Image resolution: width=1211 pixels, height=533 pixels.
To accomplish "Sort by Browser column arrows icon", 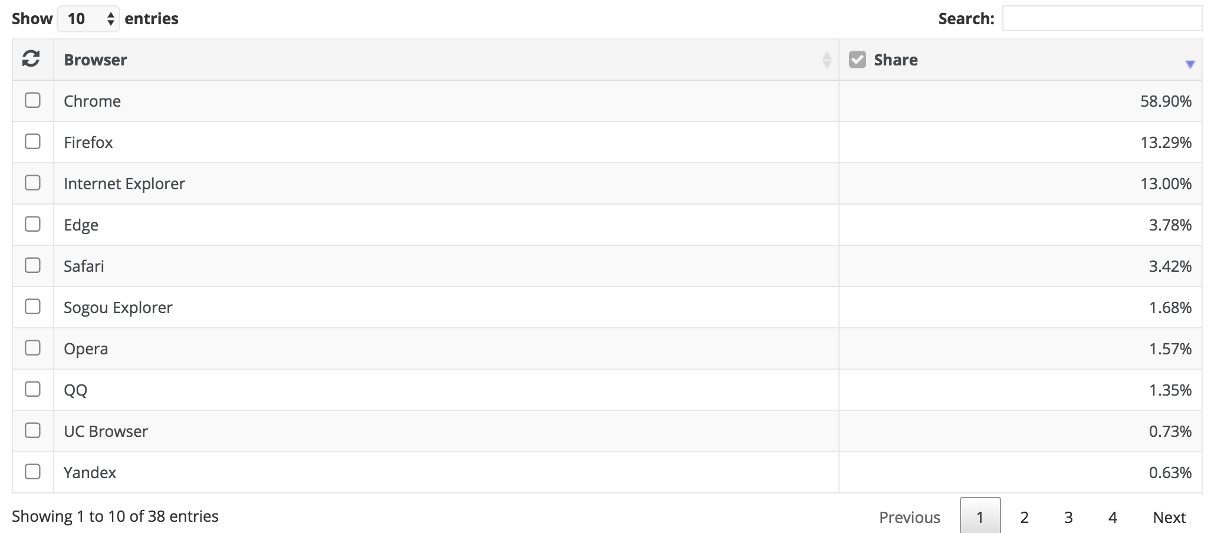I will (x=827, y=60).
